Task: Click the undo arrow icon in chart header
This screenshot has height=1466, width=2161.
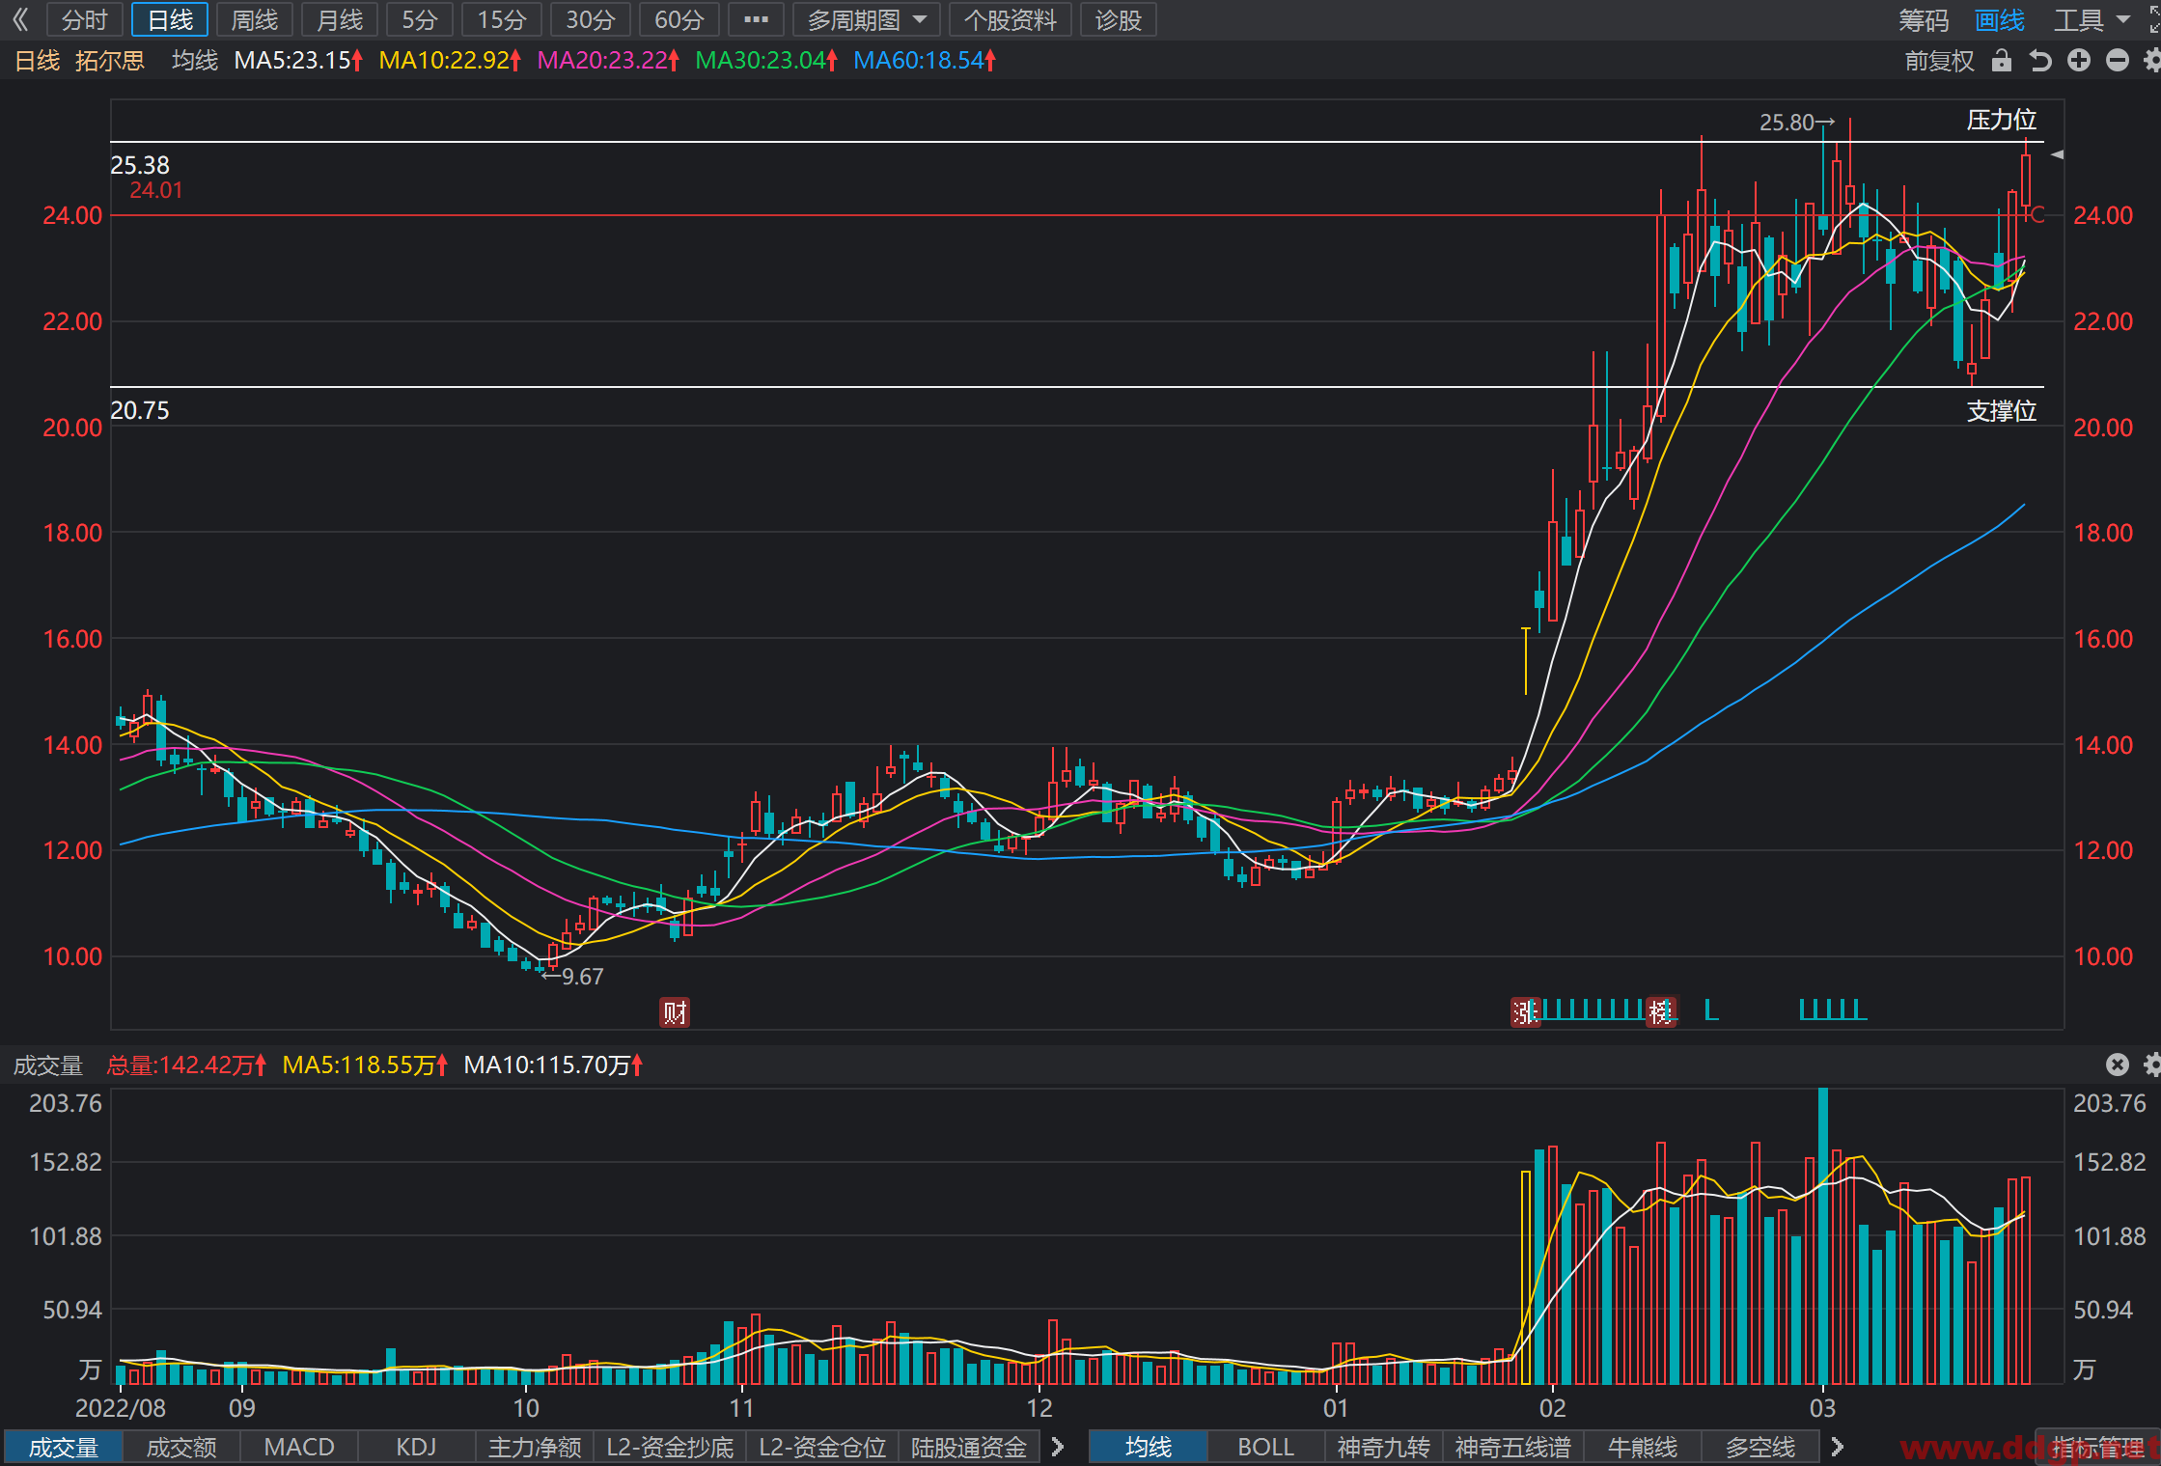Action: point(2040,61)
